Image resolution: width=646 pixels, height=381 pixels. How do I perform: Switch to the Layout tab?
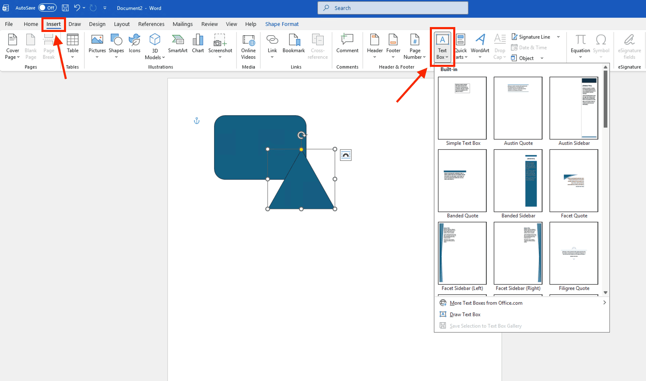point(122,24)
